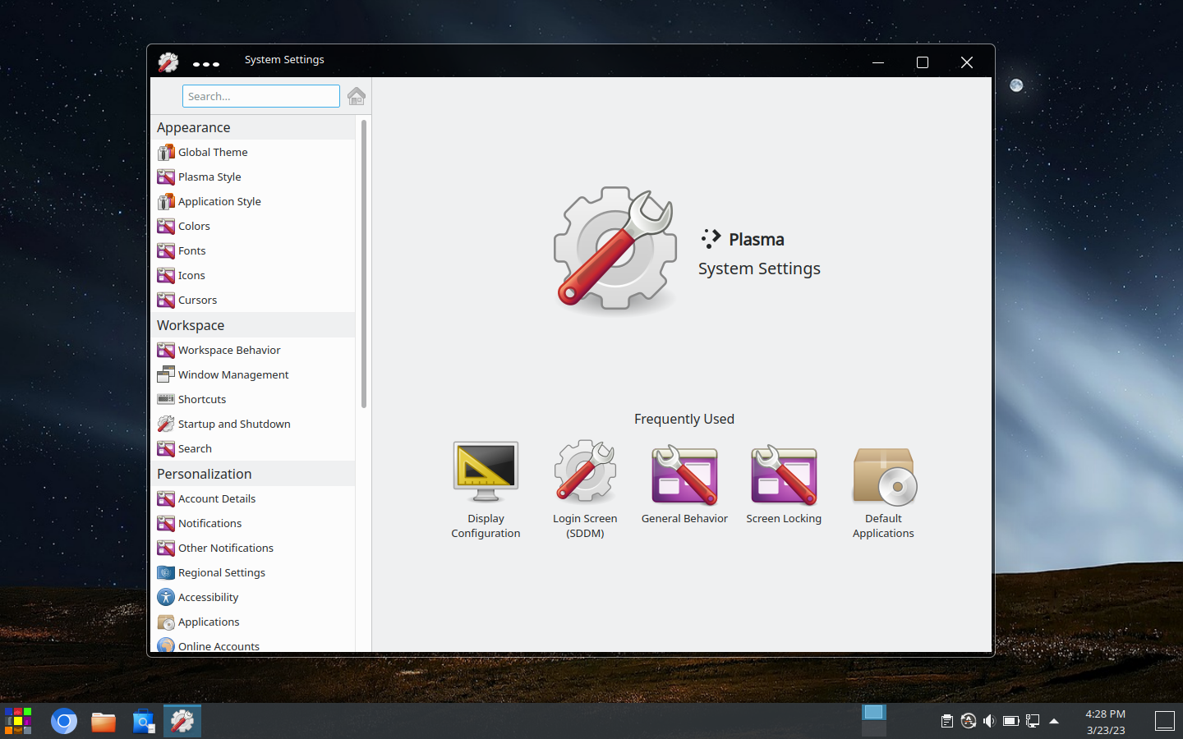Select the Search settings entry under Workspace
Screen dimensions: 1183x739
click(x=255, y=448)
